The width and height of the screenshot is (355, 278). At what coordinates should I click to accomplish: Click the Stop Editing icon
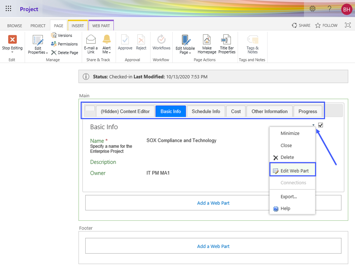coord(12,39)
